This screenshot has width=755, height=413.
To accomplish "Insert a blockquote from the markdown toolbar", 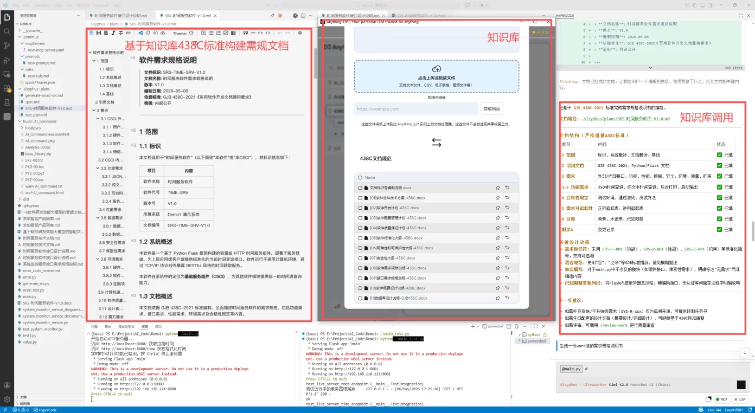I will click(245, 33).
